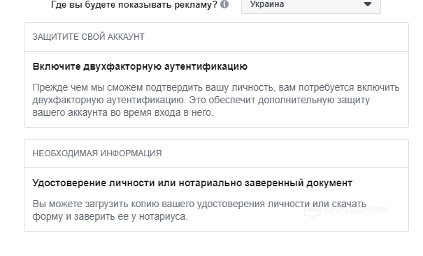Open the Украина country dropdown
Screen dimensions: 423x256
pos(311,4)
